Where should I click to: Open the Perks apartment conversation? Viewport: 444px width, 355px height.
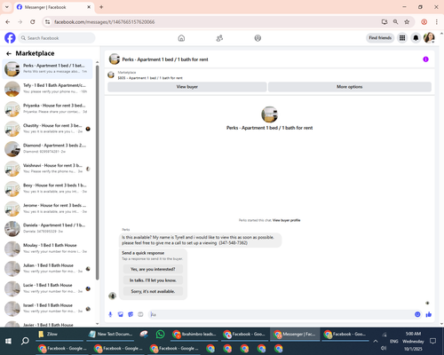coord(47,69)
